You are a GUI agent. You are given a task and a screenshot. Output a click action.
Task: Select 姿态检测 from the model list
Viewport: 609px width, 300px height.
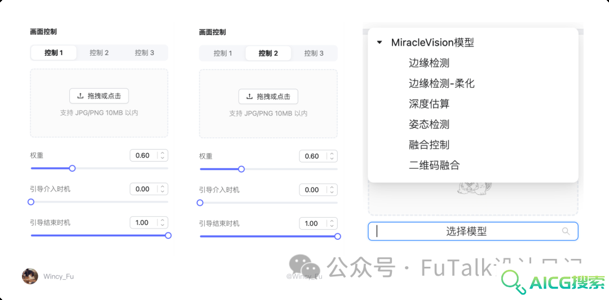pos(429,124)
